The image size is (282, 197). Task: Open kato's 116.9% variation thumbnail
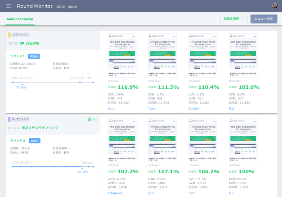coord(122,55)
